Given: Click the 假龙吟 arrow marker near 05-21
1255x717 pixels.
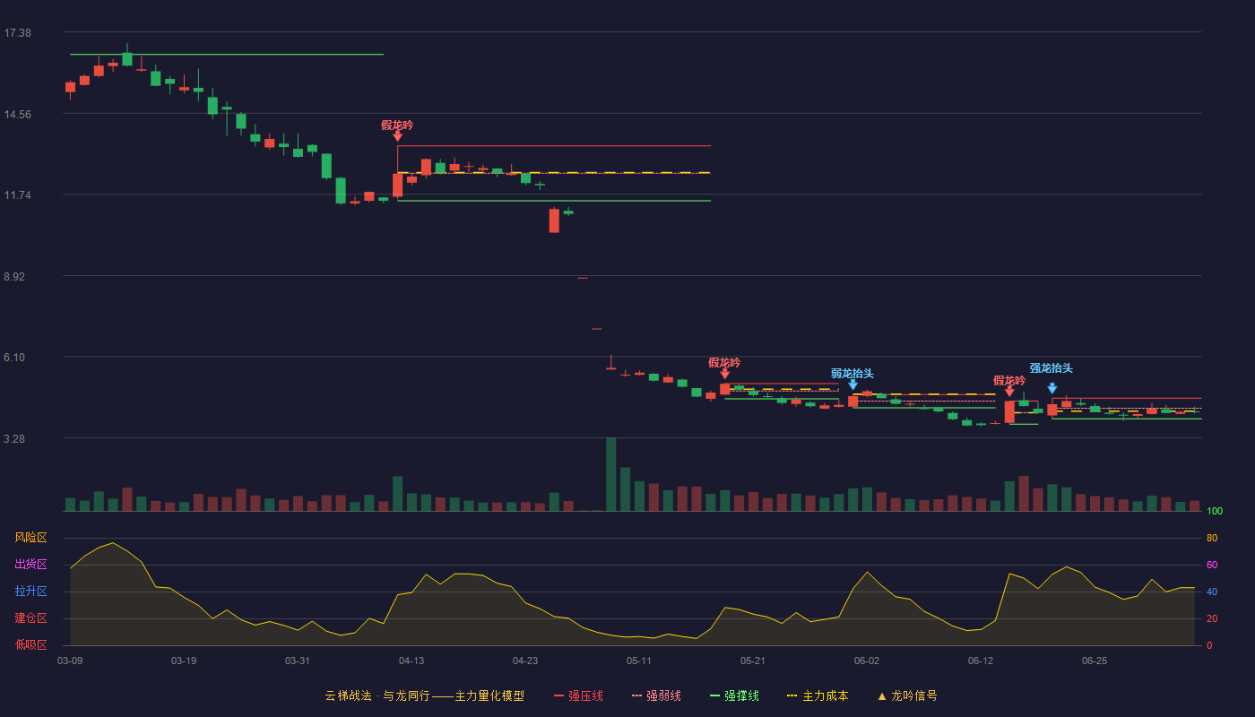Looking at the screenshot, I should (724, 374).
